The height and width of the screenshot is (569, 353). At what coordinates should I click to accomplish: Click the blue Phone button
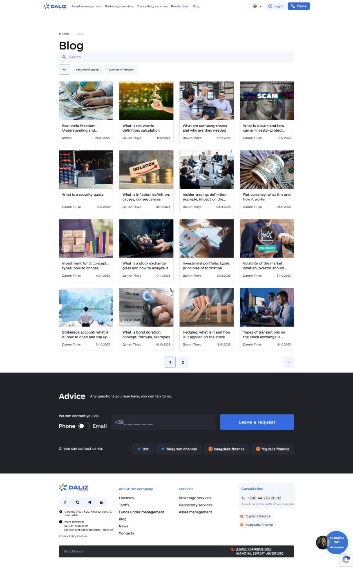[x=299, y=6]
